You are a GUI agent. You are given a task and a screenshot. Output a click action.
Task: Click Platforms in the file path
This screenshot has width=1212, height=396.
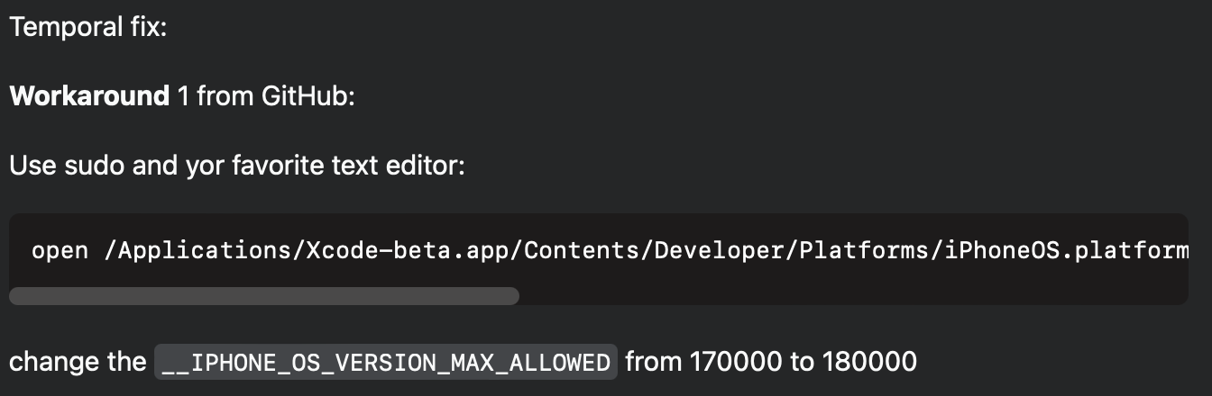[865, 250]
